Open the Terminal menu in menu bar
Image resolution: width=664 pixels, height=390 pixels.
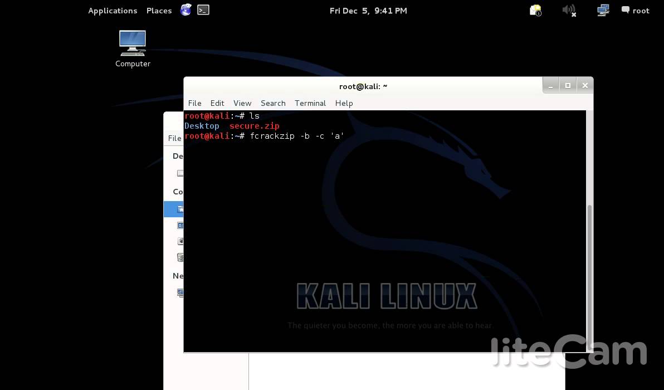[310, 103]
